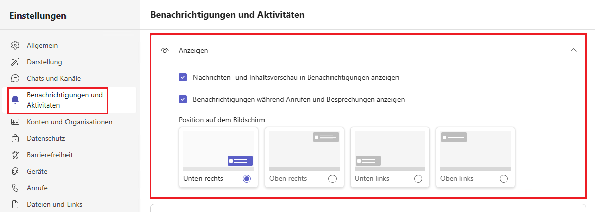Screen dimensions: 595x212
Task: Click the Benachrichtigungen bell icon
Action: click(15, 100)
